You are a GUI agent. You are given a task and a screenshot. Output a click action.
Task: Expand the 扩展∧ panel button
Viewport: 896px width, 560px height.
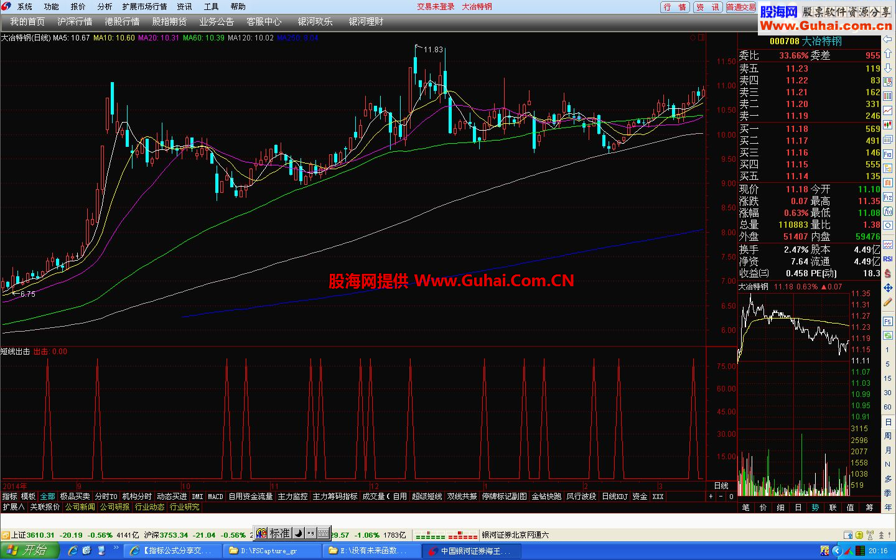tap(13, 507)
